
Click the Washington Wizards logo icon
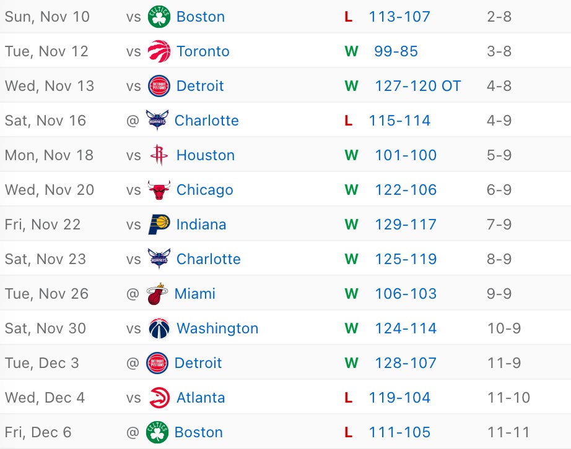[x=159, y=328]
